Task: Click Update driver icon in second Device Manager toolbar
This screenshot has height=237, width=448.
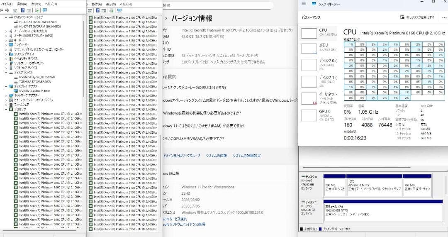Action: click(x=111, y=10)
